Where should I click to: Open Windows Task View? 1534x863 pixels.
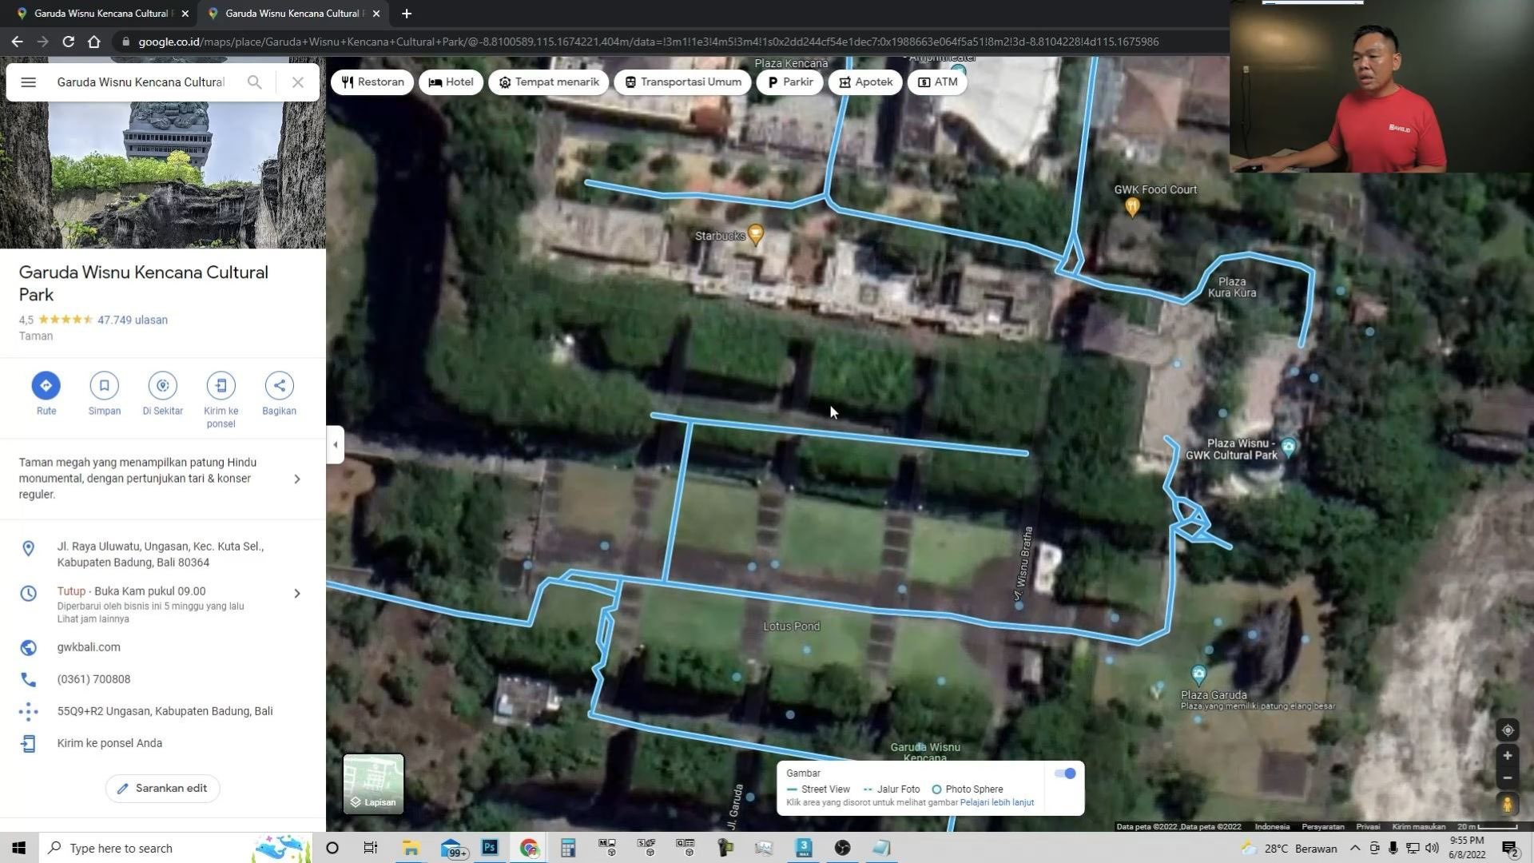pyautogui.click(x=370, y=848)
